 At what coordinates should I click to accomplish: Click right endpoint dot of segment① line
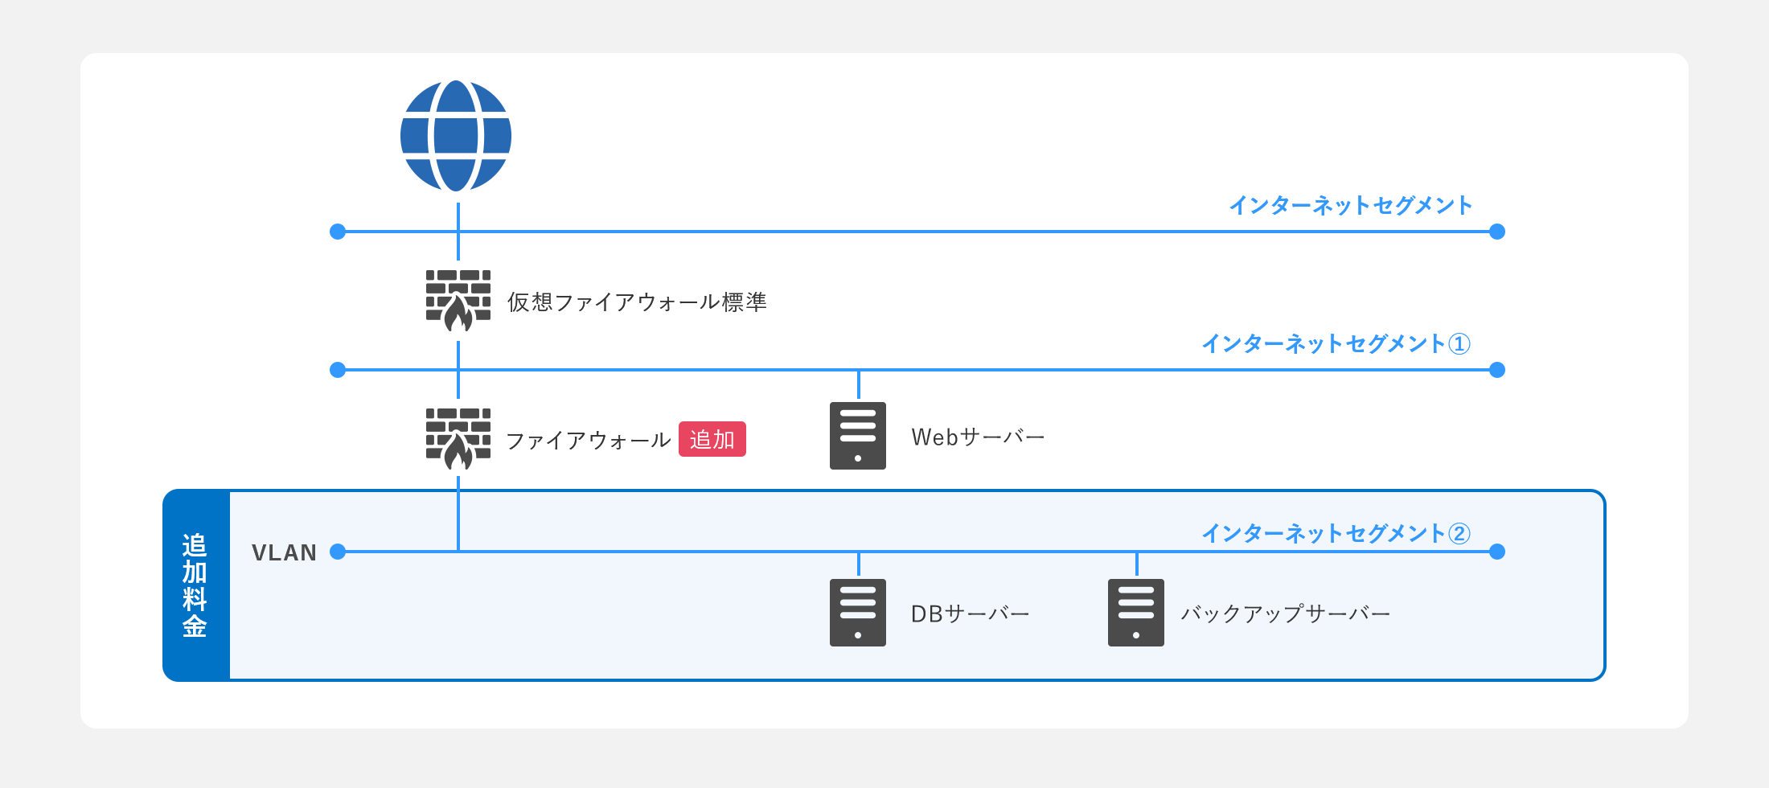[x=1496, y=370]
